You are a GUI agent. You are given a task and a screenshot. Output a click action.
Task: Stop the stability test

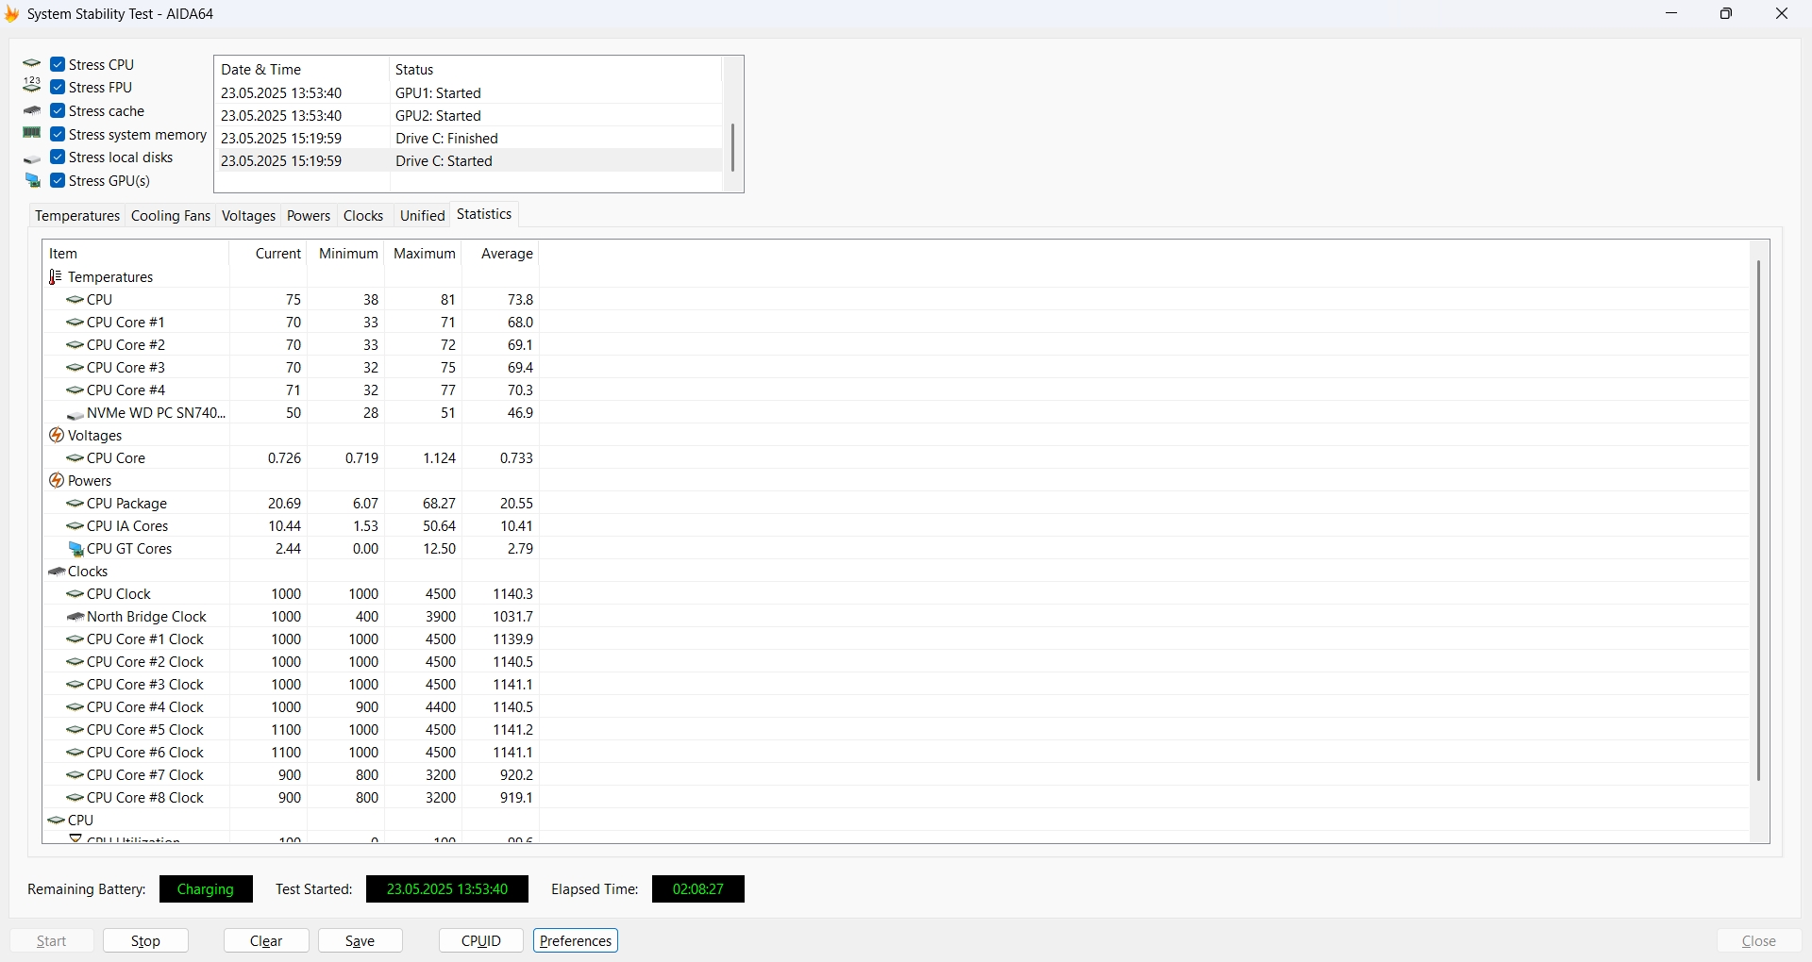point(146,941)
